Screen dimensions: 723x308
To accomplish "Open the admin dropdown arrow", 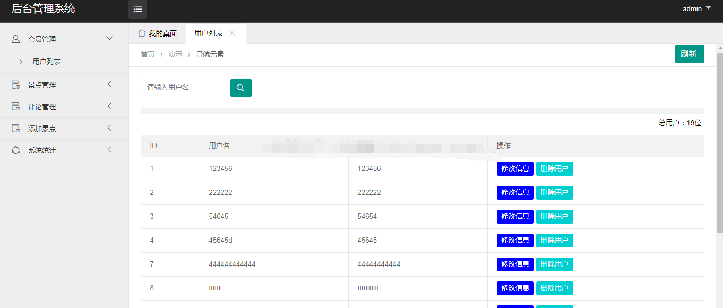I will click(x=708, y=7).
